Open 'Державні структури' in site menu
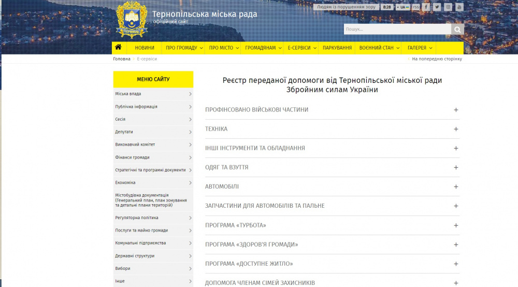This screenshot has width=518, height=287. (x=153, y=256)
